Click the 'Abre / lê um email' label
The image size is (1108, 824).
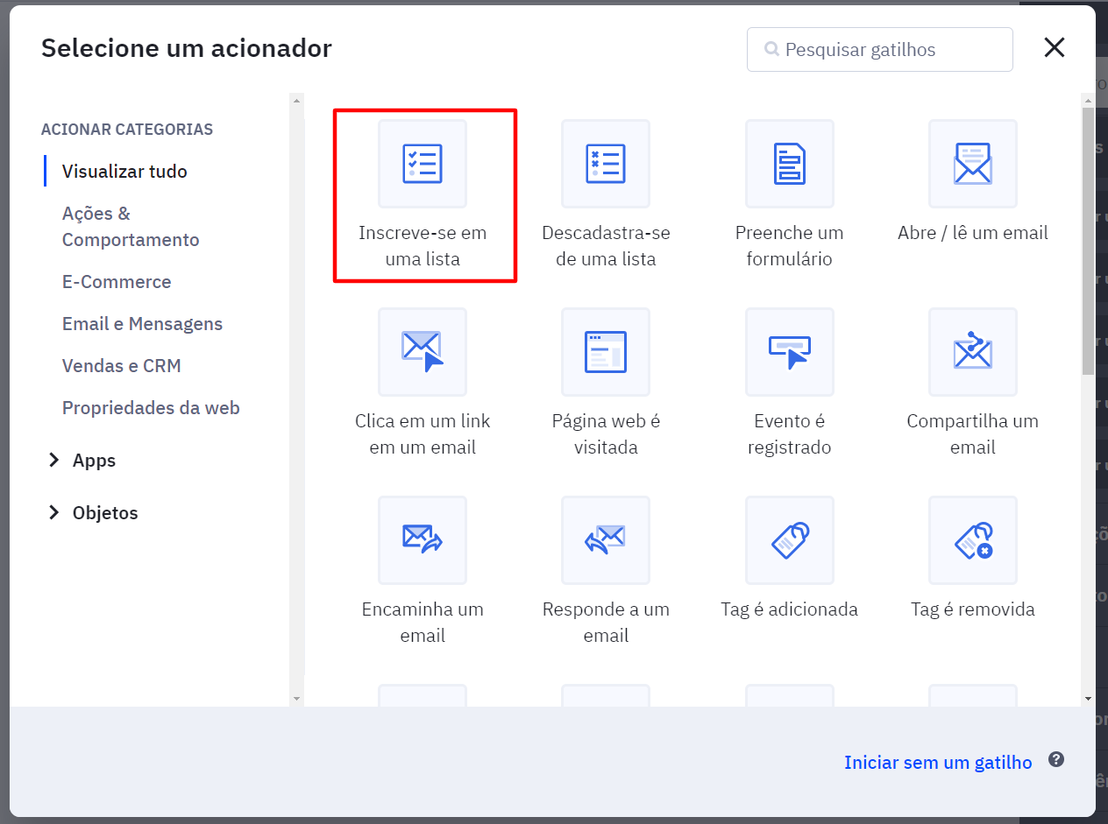973,233
